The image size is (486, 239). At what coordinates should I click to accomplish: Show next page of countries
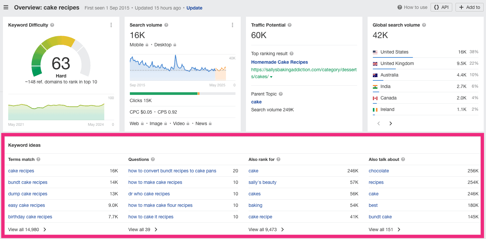click(x=391, y=123)
